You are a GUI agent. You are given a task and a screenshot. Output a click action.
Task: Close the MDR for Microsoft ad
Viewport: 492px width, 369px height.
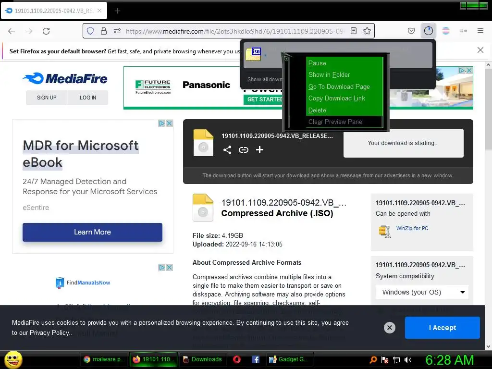170,123
